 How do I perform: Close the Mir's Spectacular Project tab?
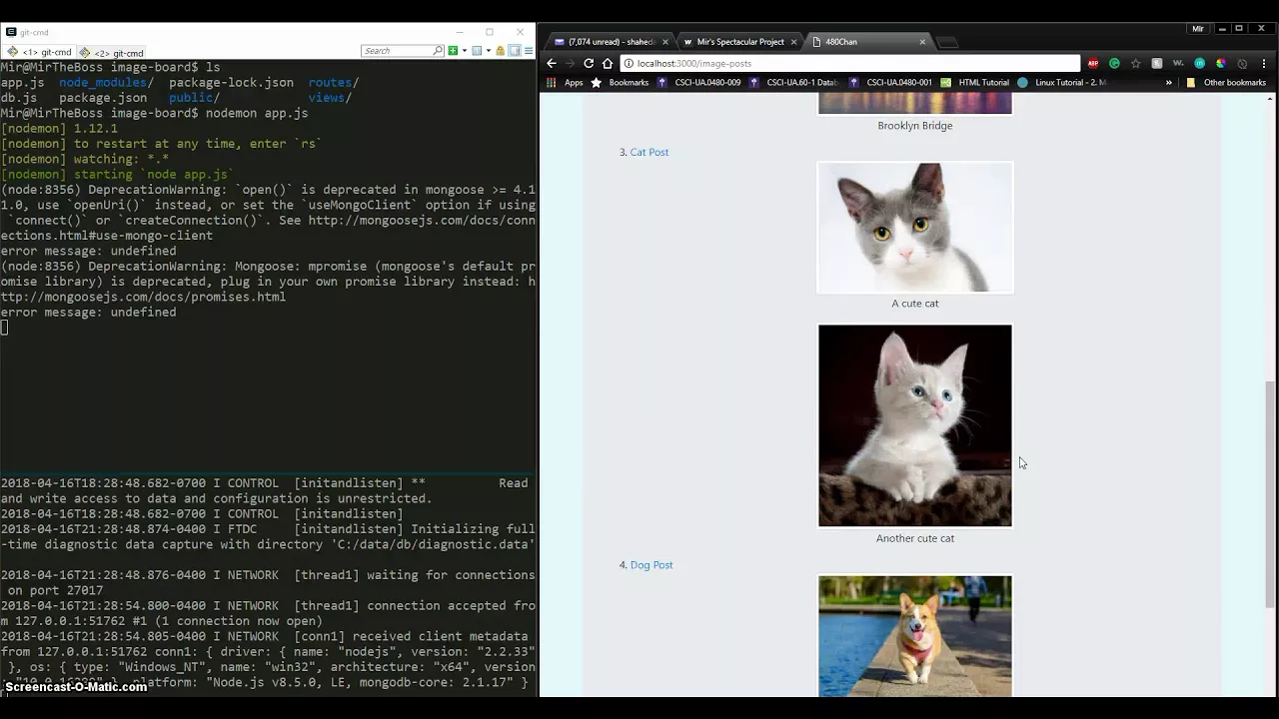[794, 42]
